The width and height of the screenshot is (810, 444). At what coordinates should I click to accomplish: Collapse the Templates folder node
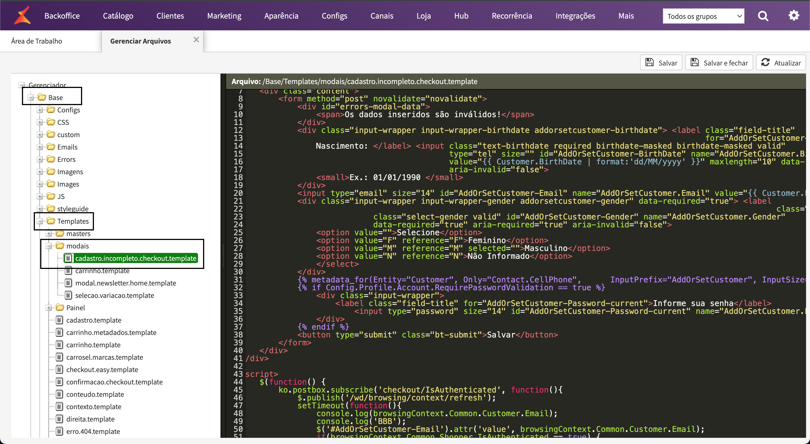coord(40,221)
